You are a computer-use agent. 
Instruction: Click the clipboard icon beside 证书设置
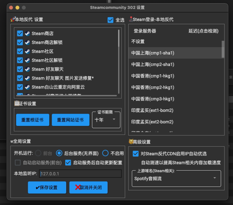click(17, 103)
